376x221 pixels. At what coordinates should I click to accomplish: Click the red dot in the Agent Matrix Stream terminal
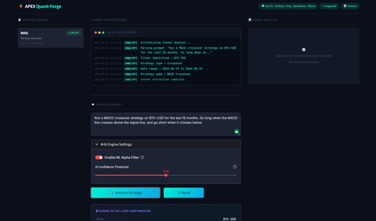96,32
